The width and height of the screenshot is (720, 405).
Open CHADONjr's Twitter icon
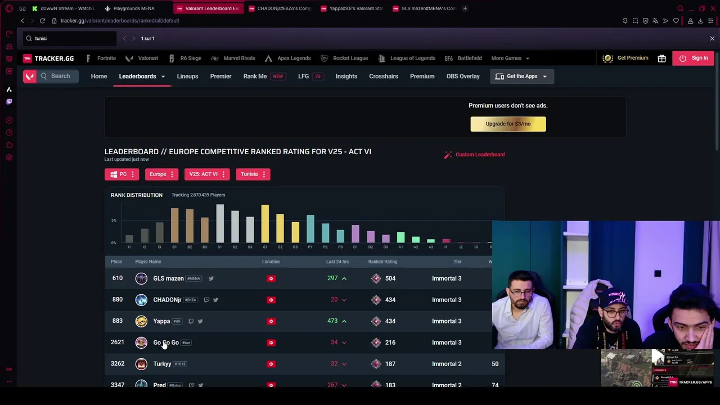pyautogui.click(x=215, y=300)
